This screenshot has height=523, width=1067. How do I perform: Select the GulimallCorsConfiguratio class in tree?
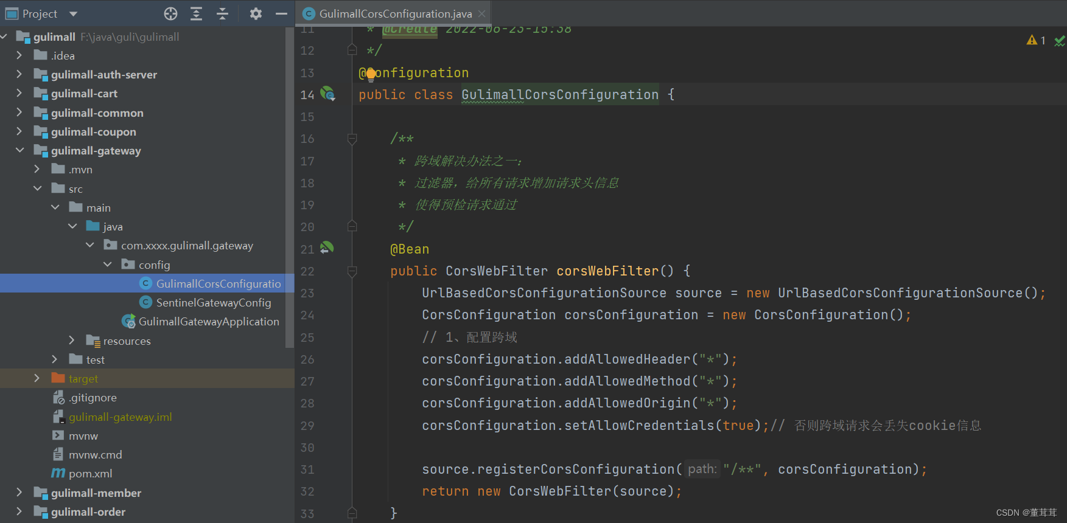(x=219, y=283)
